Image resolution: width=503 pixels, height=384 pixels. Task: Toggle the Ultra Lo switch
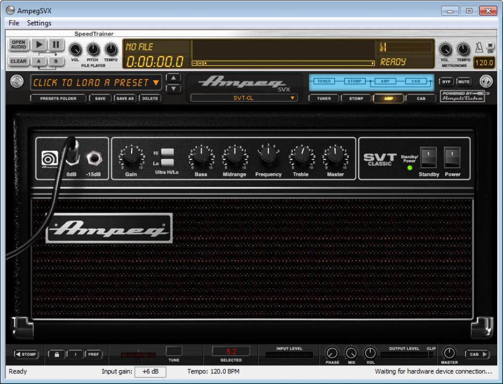(x=167, y=163)
